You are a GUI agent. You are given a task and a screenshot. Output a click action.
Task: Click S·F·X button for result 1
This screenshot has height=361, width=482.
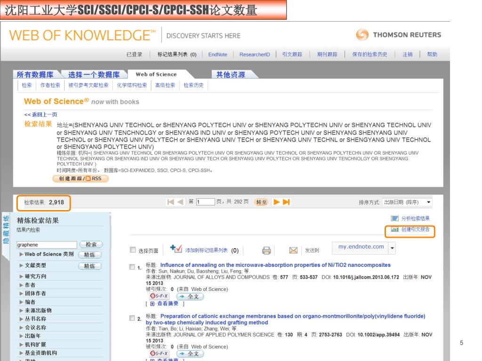point(159,296)
